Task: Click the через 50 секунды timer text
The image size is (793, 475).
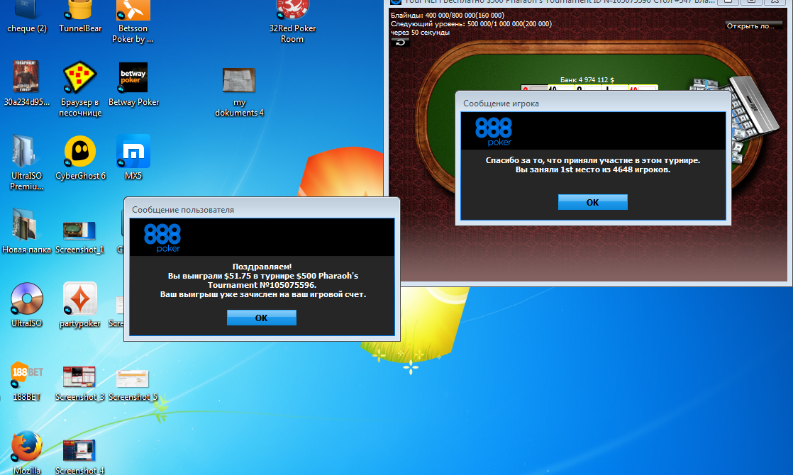Action: pyautogui.click(x=420, y=33)
